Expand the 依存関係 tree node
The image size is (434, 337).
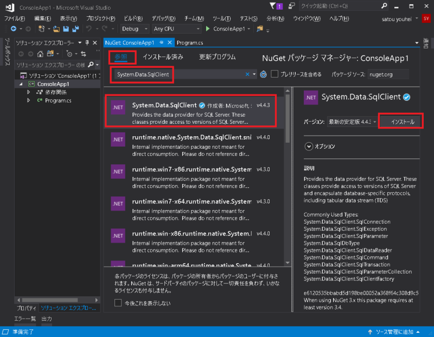point(29,92)
